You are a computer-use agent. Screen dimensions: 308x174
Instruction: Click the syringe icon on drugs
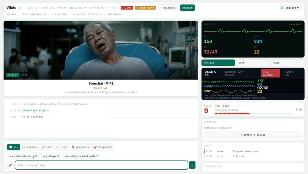pos(57,147)
